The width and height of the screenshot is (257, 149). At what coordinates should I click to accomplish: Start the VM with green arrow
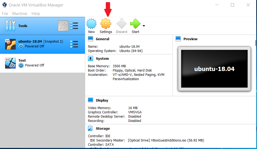tap(135, 24)
